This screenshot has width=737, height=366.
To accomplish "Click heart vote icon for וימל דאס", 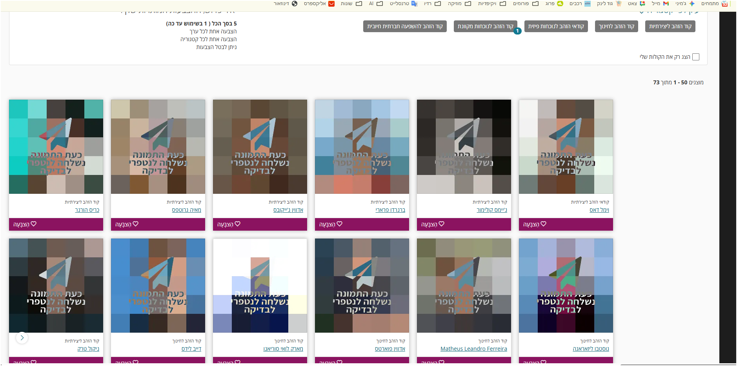I will pos(544,224).
